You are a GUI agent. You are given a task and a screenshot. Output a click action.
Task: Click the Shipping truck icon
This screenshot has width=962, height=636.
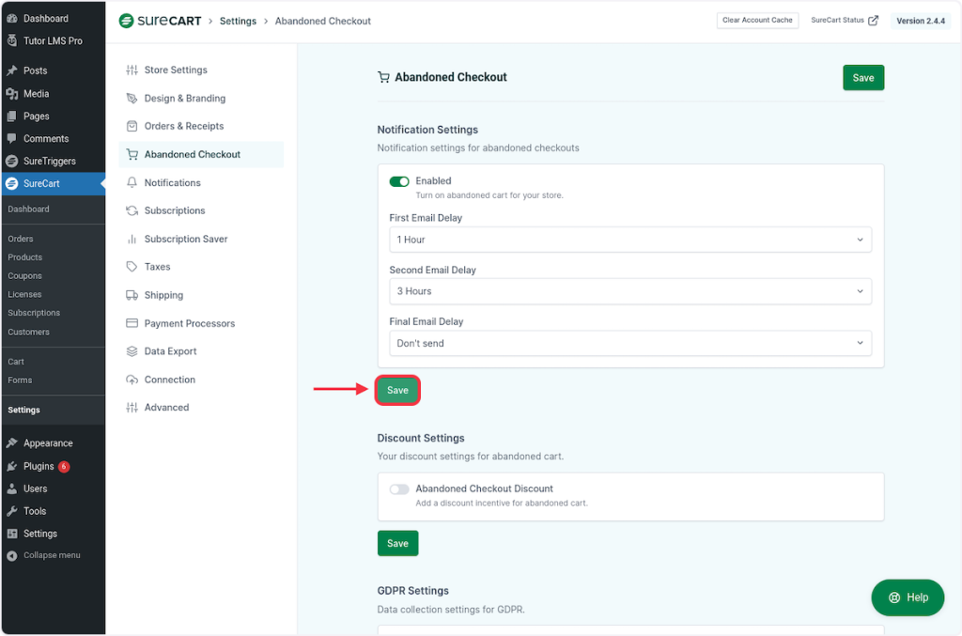132,295
